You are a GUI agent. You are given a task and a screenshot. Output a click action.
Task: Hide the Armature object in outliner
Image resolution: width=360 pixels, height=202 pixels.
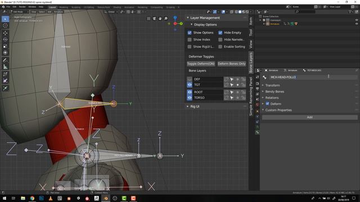(x=357, y=24)
